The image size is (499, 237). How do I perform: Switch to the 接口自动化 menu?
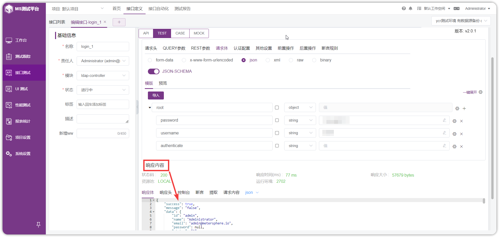coord(158,9)
